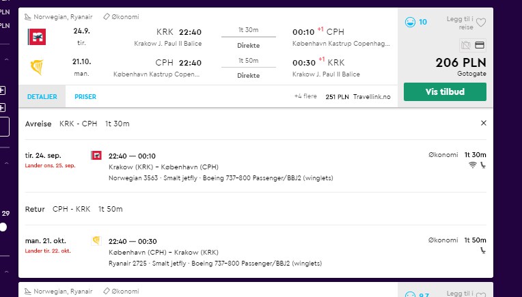The width and height of the screenshot is (522, 297).
Task: Click Norwegian logo in Avreise details row
Action: [x=96, y=155]
